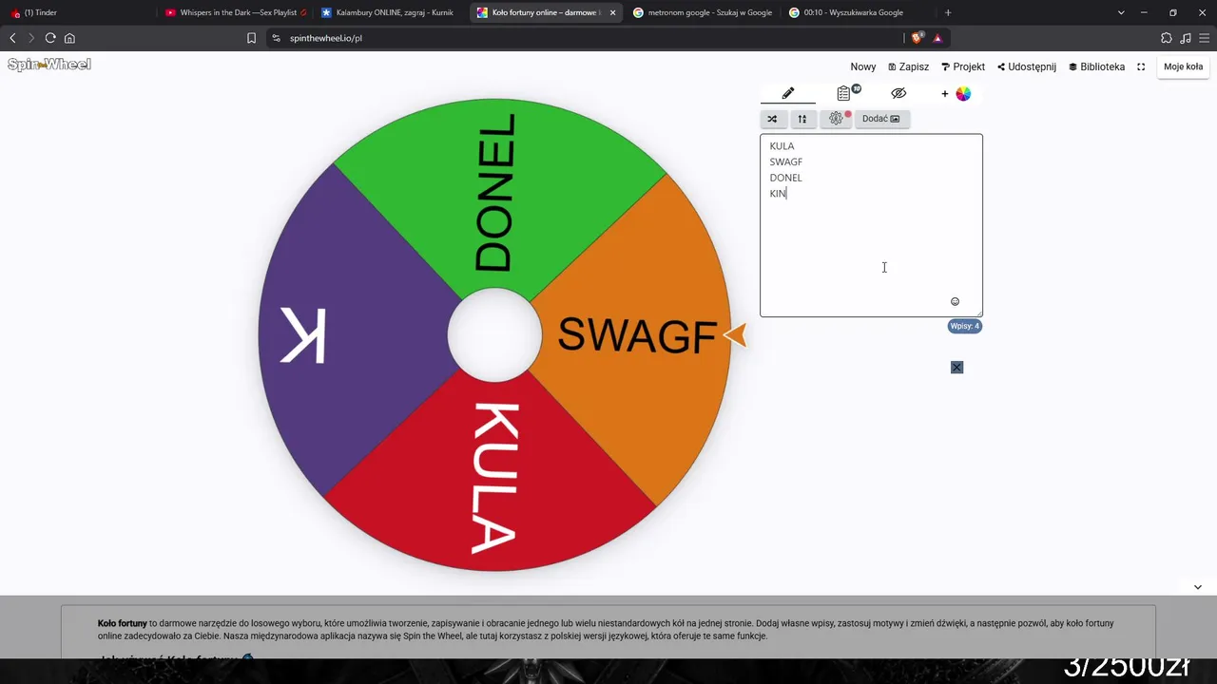Switch to Whispers in the Dark tab
This screenshot has height=684, width=1217.
tap(236, 12)
